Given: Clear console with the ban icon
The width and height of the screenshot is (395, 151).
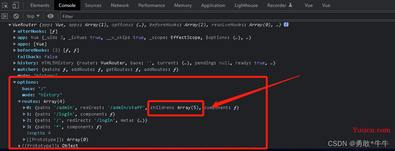Looking at the screenshot, I should click(x=17, y=16).
